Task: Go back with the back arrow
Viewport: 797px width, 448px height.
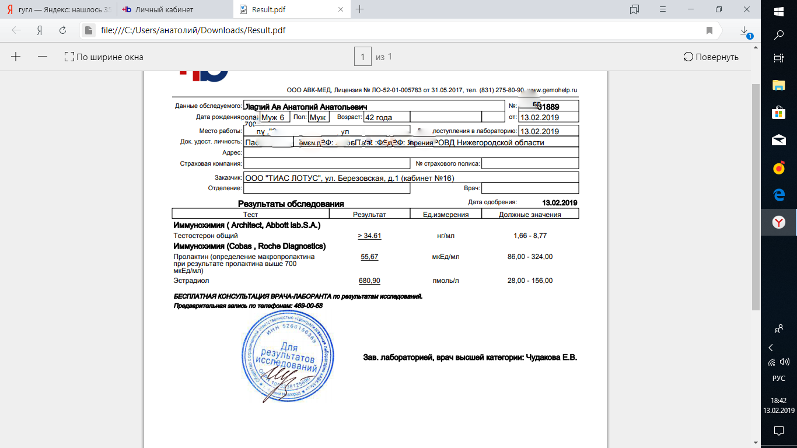Action: [x=16, y=30]
